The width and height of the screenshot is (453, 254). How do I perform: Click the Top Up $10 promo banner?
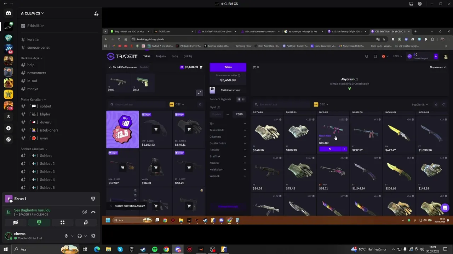[x=122, y=129]
